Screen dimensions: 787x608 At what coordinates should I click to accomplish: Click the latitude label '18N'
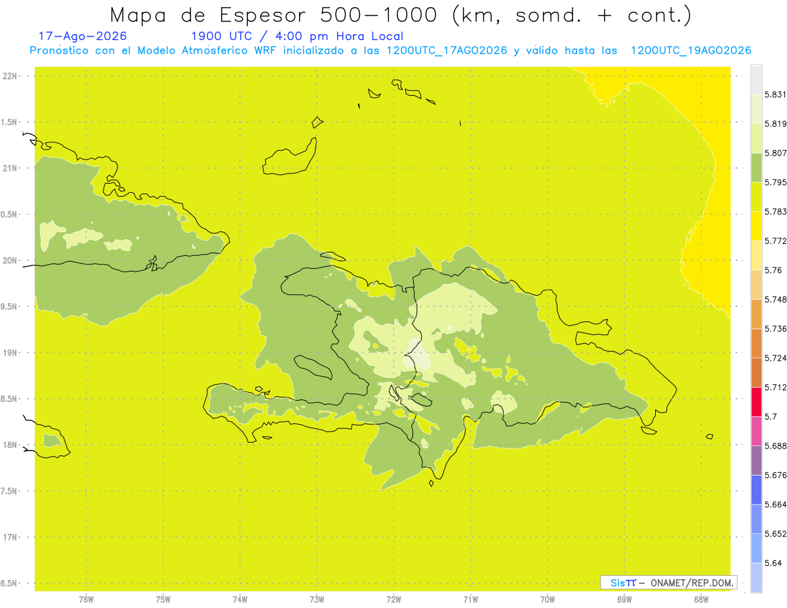coord(10,445)
